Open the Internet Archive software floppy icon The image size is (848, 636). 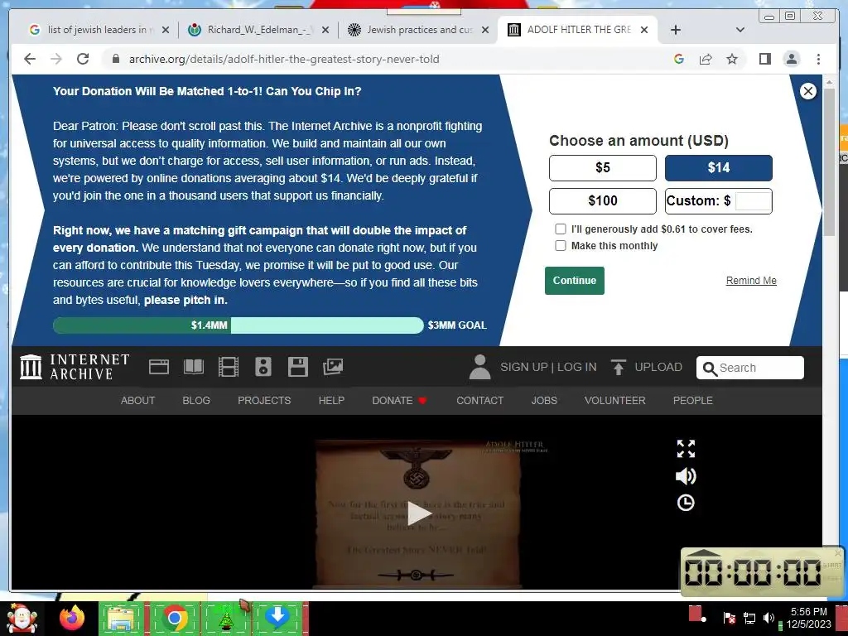coord(298,367)
